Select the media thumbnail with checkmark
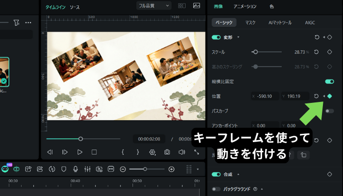The width and height of the screenshot is (343, 196). tap(4, 72)
